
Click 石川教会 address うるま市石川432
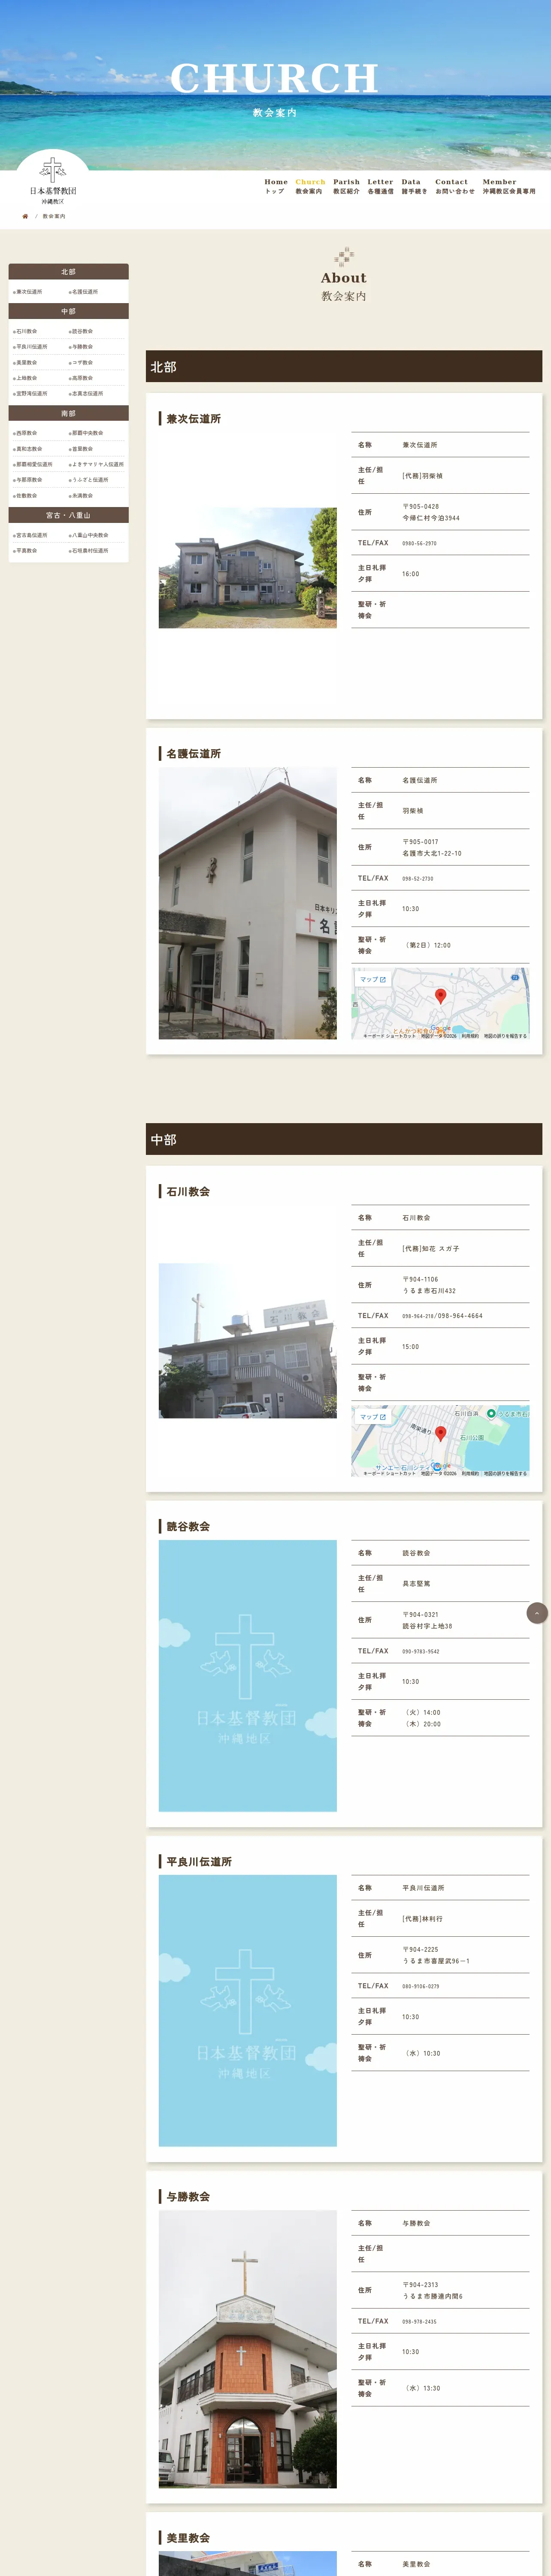(x=429, y=1291)
